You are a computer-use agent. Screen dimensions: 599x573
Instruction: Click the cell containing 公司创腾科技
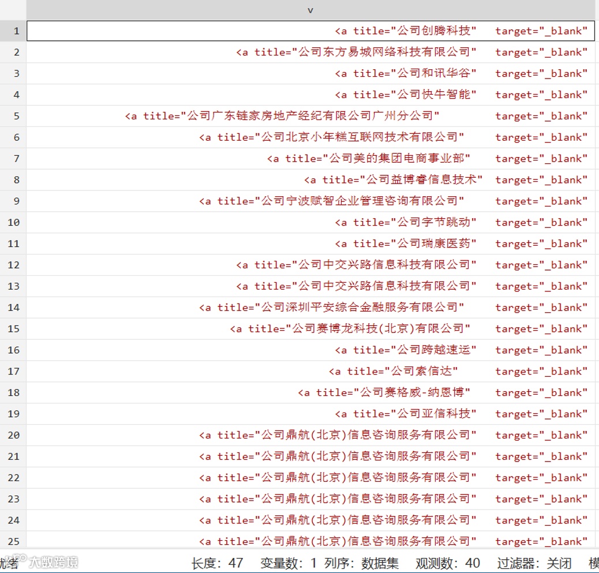click(x=310, y=31)
